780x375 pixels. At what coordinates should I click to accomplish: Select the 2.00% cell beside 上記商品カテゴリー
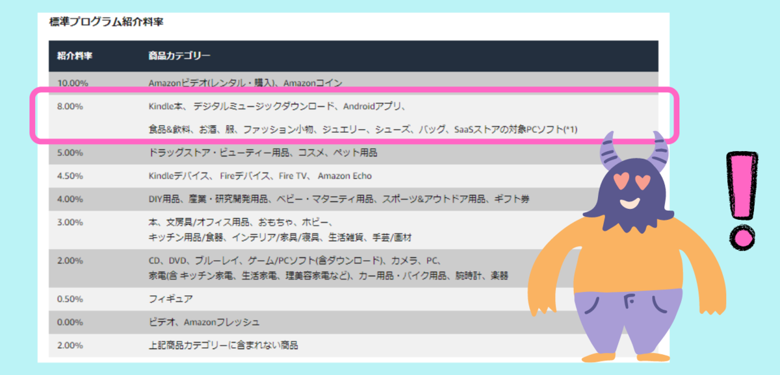pos(70,345)
